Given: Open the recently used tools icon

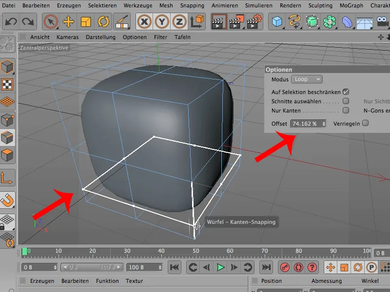Looking at the screenshot, I should pyautogui.click(x=122, y=21).
